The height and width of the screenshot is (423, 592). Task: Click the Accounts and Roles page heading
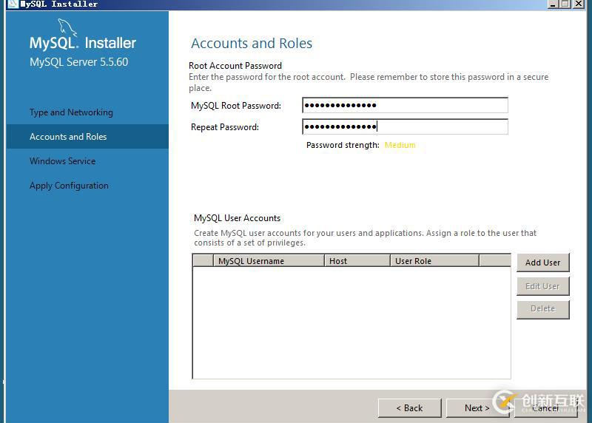252,44
